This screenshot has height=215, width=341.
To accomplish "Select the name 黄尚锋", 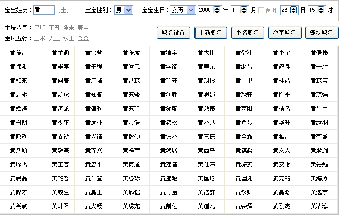I will 93,137.
